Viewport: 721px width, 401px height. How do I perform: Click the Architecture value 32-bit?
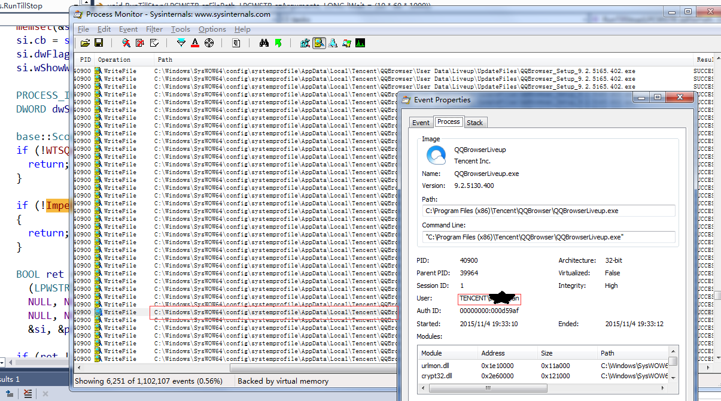(615, 260)
